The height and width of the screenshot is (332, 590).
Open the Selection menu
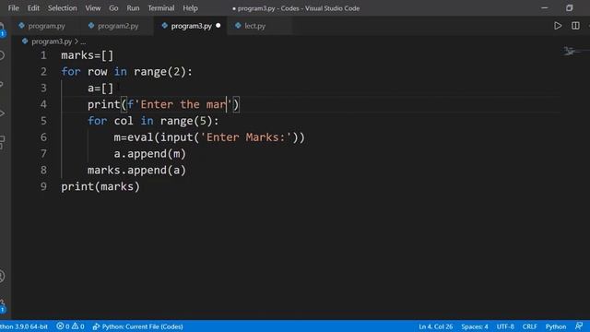(x=62, y=8)
